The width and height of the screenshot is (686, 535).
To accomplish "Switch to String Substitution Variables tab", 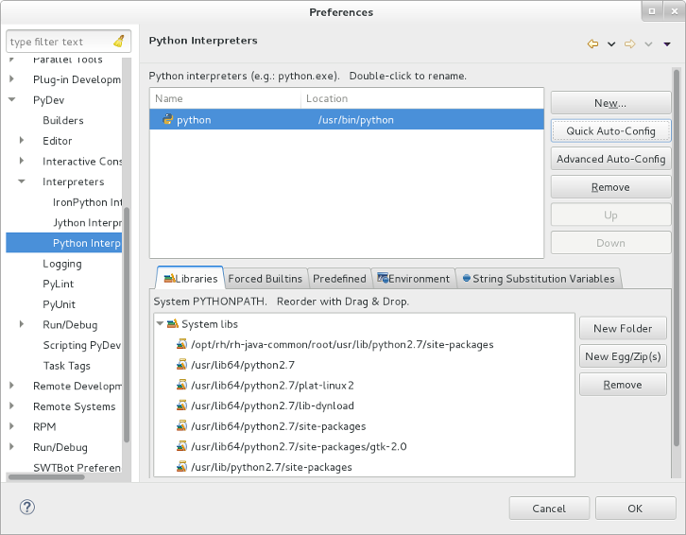I will coord(538,279).
